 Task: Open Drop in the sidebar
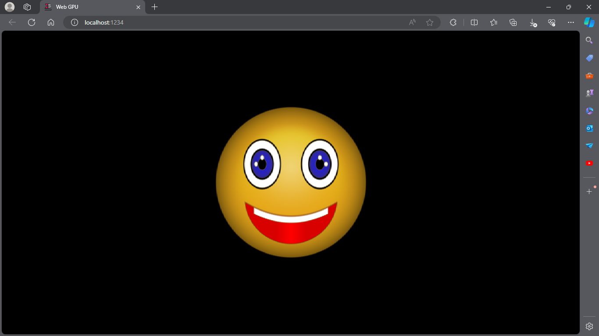[589, 145]
